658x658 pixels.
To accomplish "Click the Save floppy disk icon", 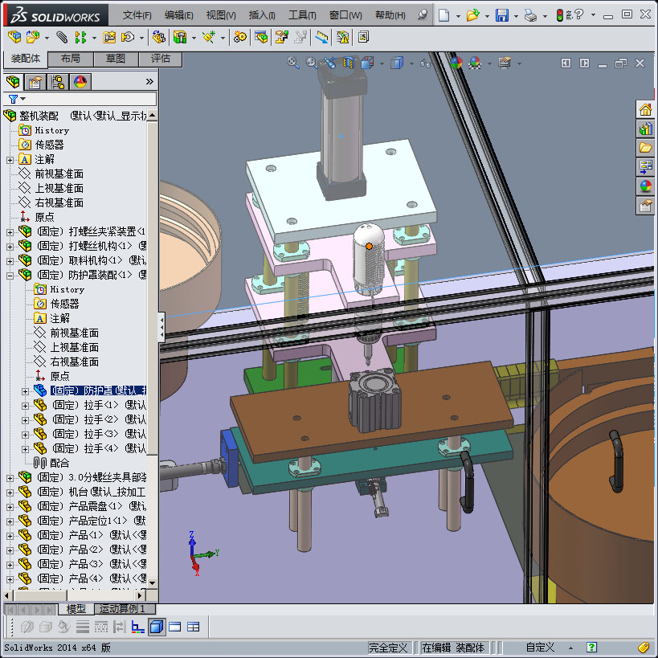I will click(501, 15).
